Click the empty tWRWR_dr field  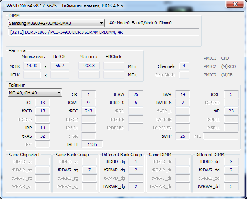(x=183, y=186)
